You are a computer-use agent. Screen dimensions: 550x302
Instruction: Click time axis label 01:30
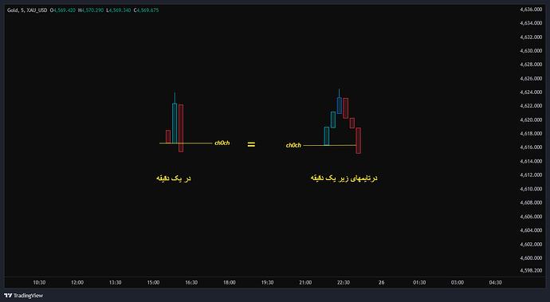click(x=419, y=282)
